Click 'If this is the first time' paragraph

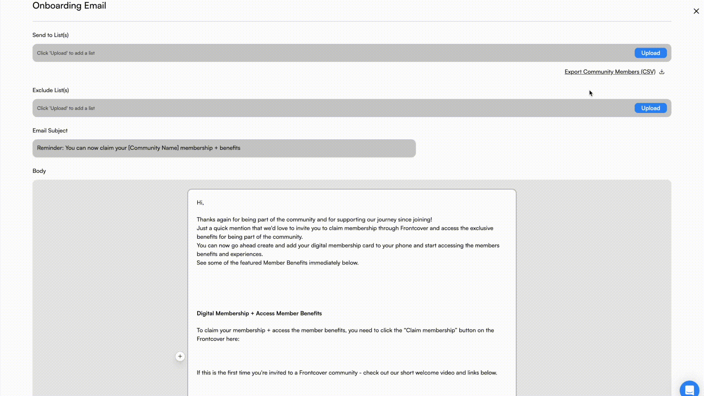346,373
